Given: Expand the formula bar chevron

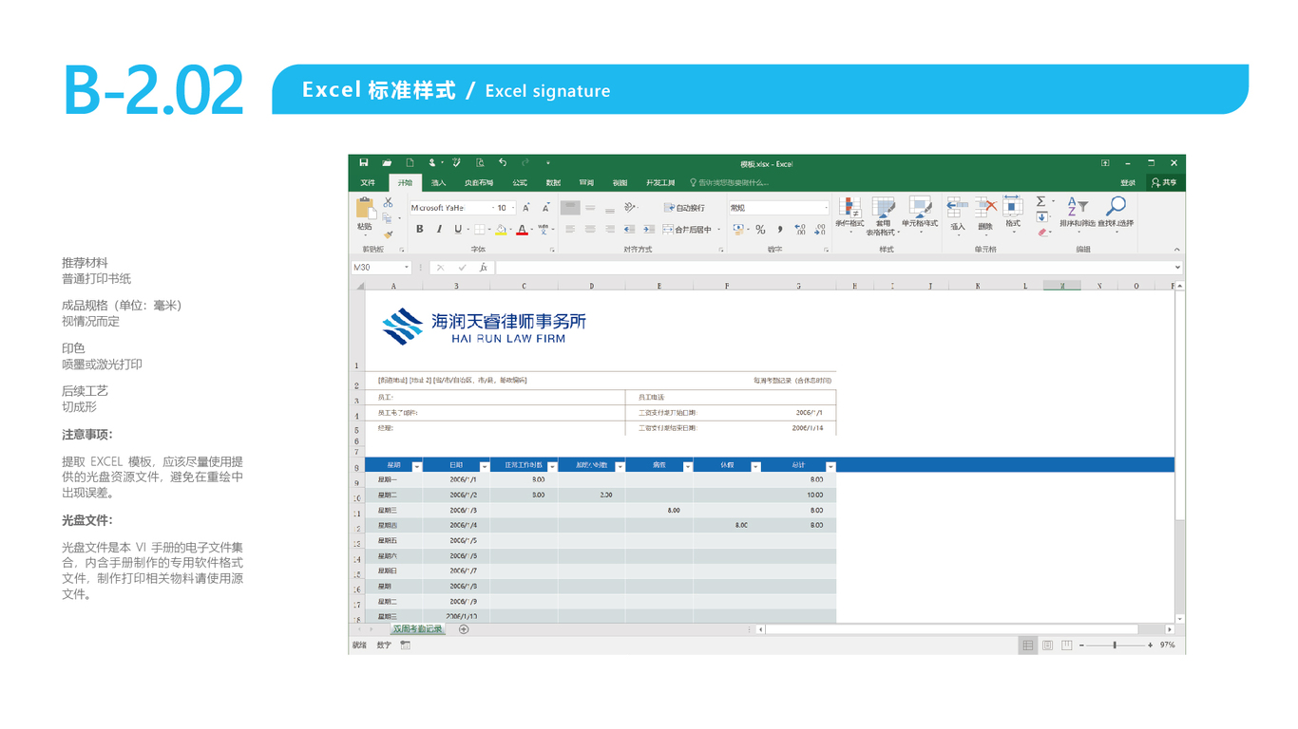Looking at the screenshot, I should pyautogui.click(x=1177, y=268).
